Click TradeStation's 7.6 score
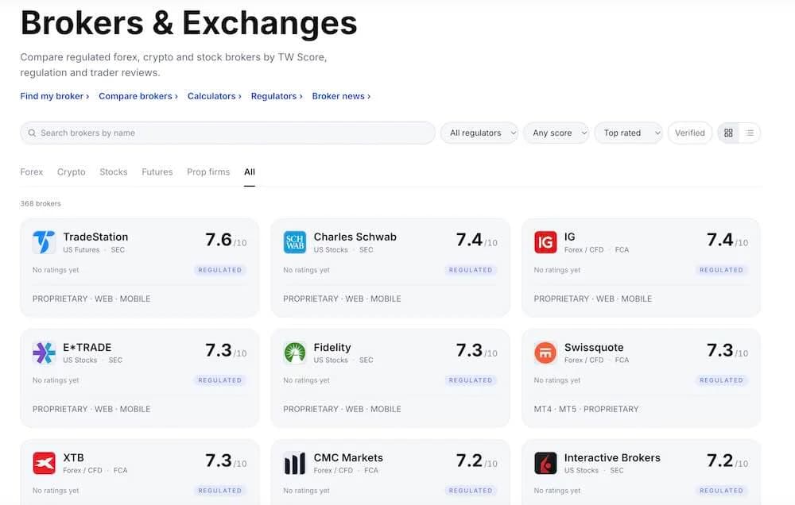The height and width of the screenshot is (505, 795). pyautogui.click(x=219, y=240)
